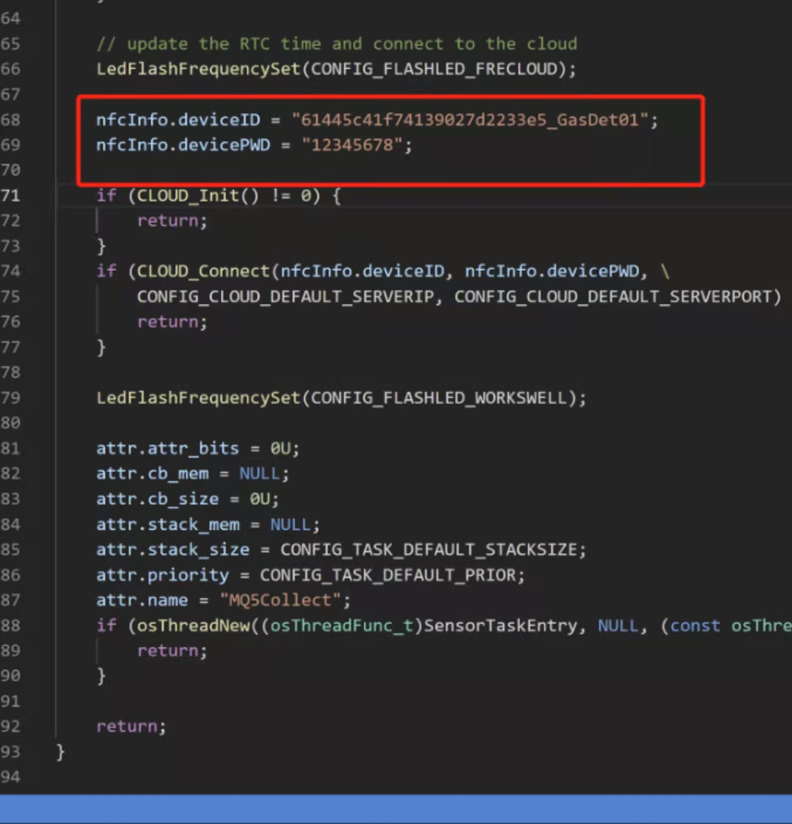Click CONFIG_FLASHLED_FRECLOUD argument
The height and width of the screenshot is (824, 792).
click(x=434, y=69)
